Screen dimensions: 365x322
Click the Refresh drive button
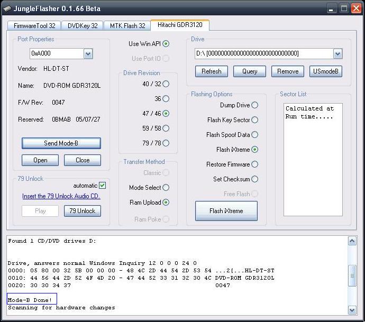(212, 71)
